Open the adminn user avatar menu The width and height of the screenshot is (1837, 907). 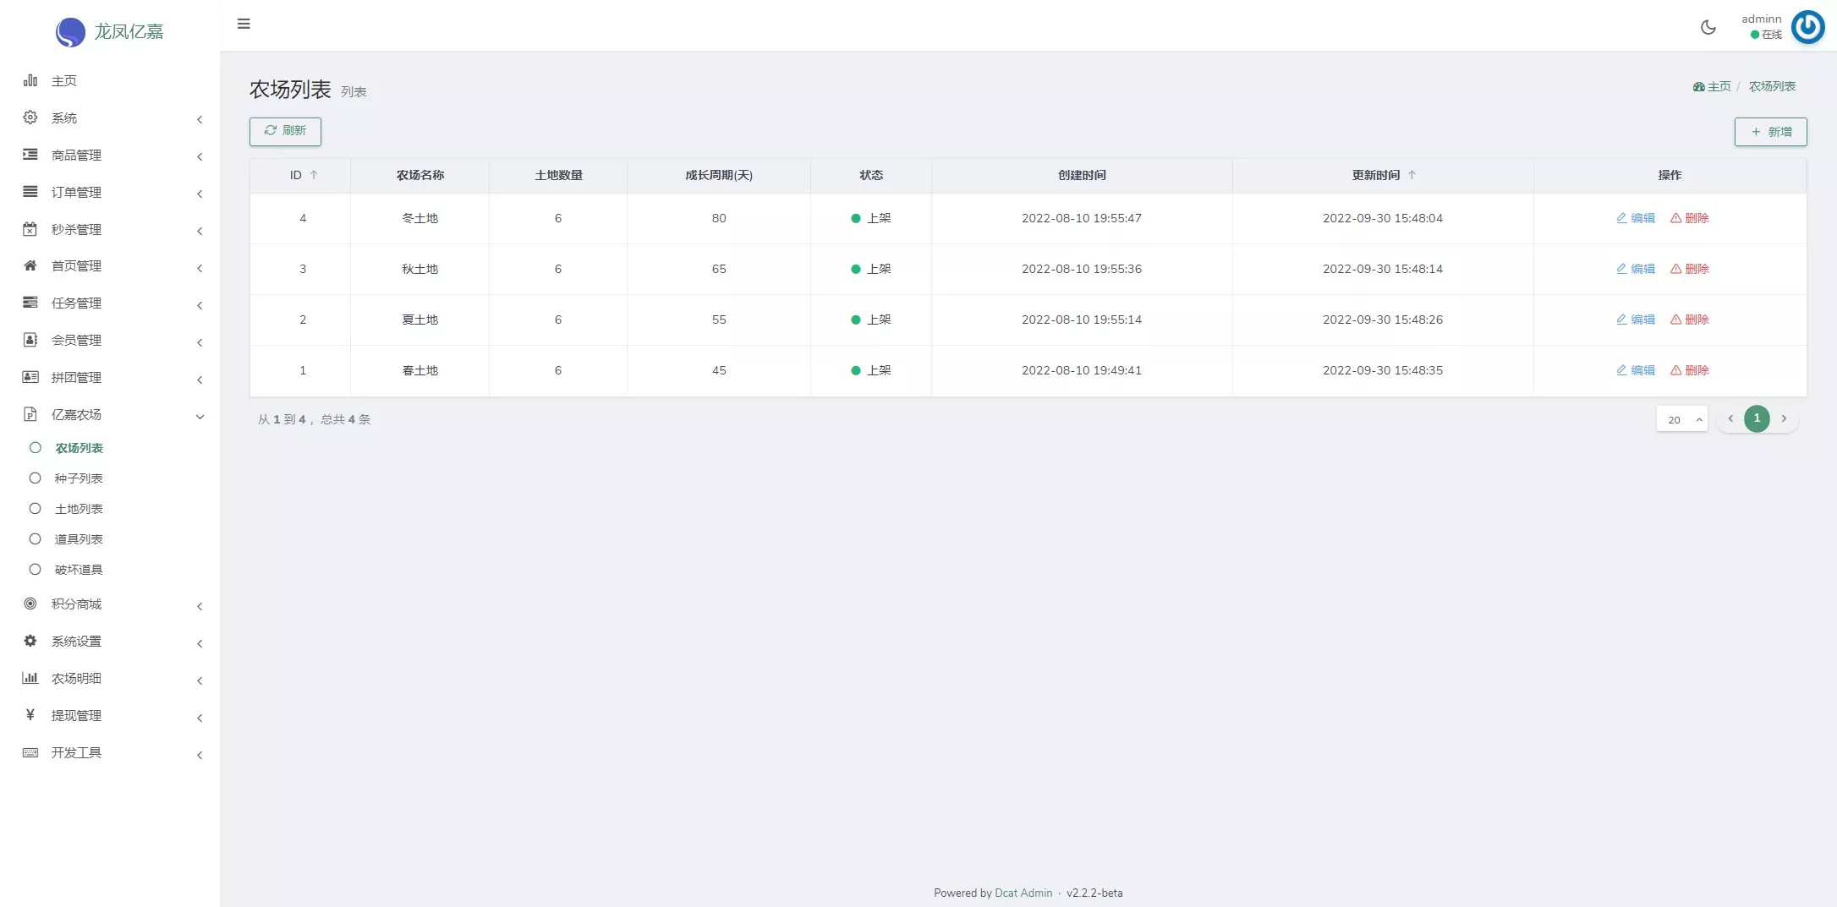[x=1807, y=27]
